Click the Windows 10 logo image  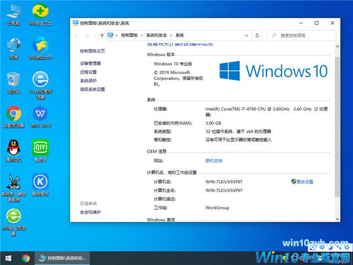(x=273, y=71)
